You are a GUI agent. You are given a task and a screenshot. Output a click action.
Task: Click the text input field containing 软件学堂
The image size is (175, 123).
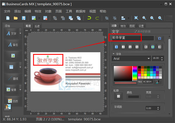coord(131,38)
